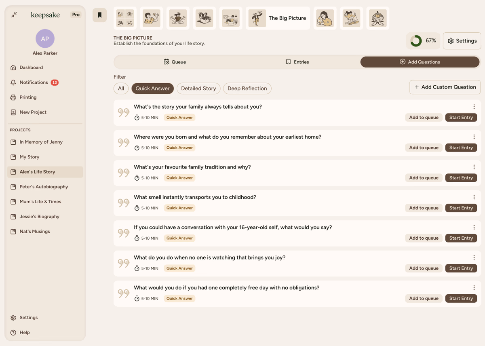Select the first chapter thumbnail in the strip
Viewport: 485px width, 346px height.
tap(125, 18)
